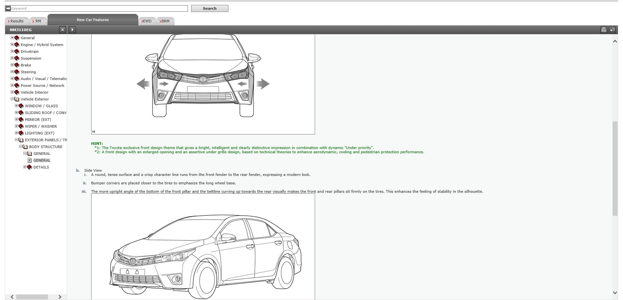Collapse the EXTERIOR PANELS / TR node
The image size is (623, 300).
(x=17, y=140)
